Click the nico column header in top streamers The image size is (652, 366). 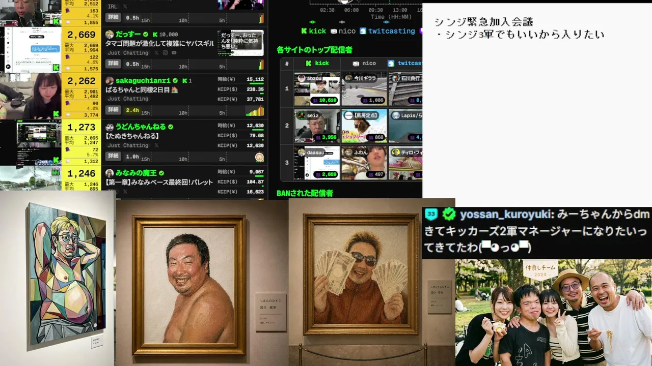[x=364, y=64]
